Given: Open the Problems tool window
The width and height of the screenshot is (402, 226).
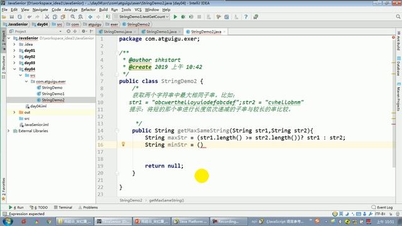Looking at the screenshot, I should pyautogui.click(x=88, y=207).
